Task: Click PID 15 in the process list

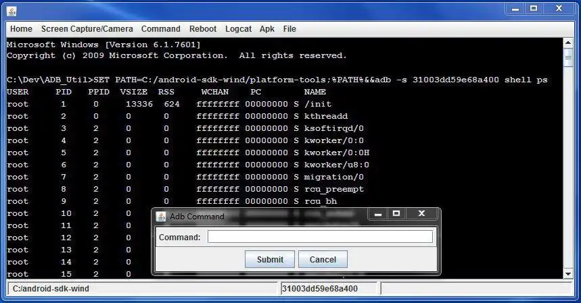Action: tap(66, 274)
